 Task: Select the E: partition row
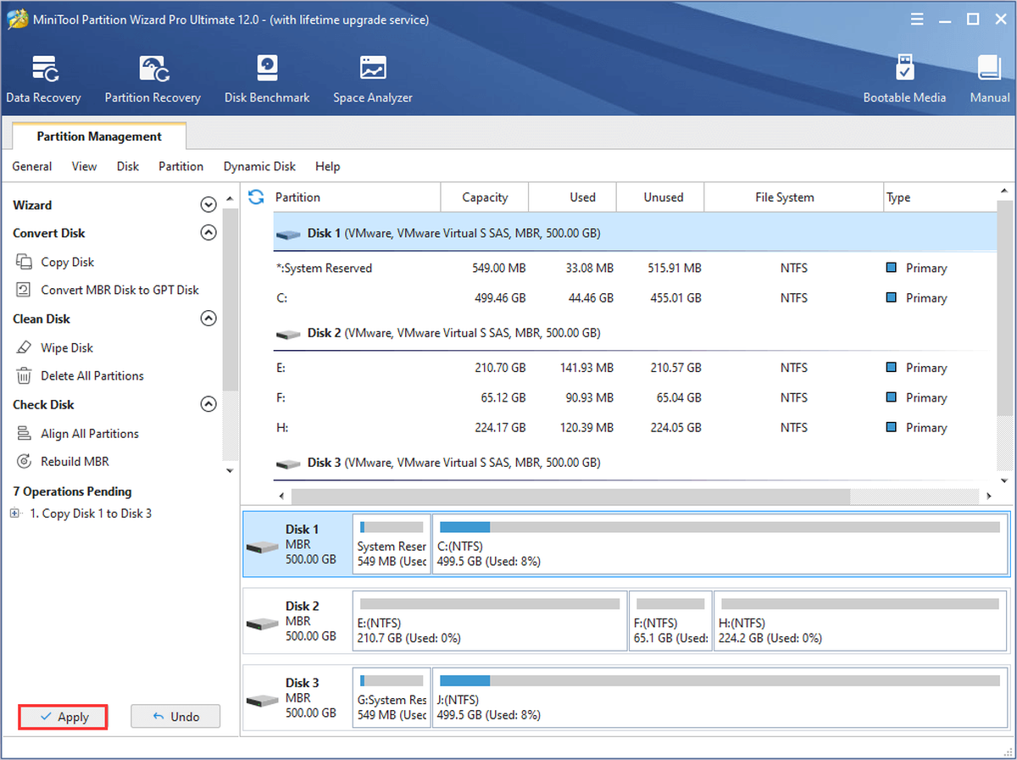[x=635, y=368]
